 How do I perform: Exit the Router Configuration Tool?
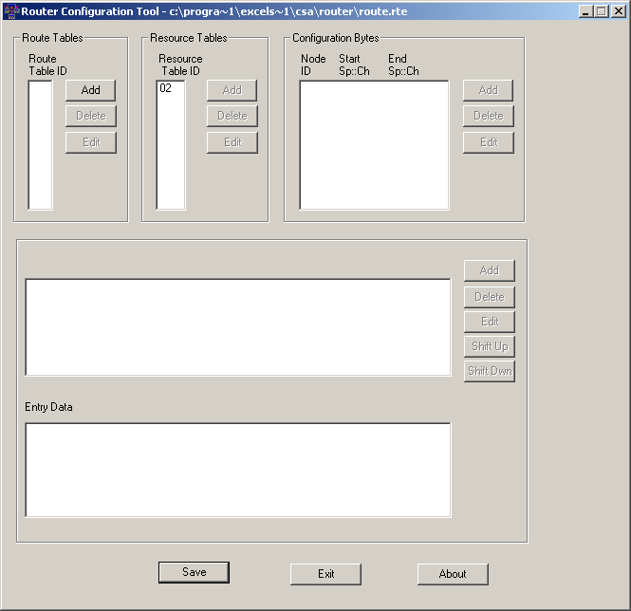pyautogui.click(x=325, y=574)
